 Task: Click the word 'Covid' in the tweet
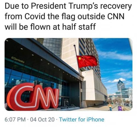(35, 16)
